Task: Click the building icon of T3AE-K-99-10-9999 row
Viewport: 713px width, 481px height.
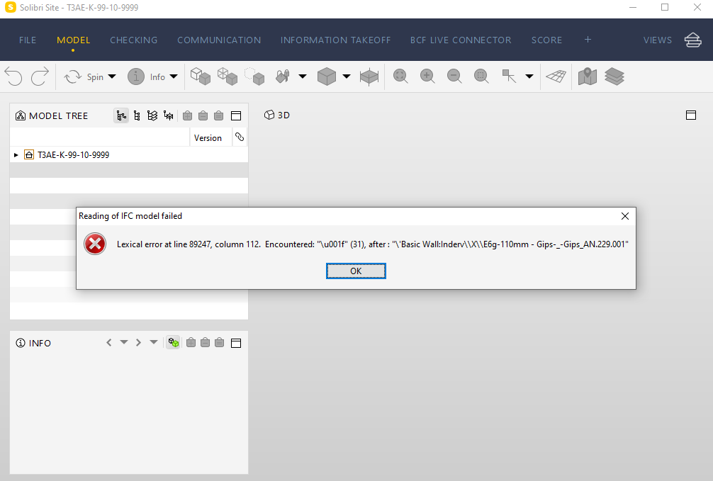Action: [x=29, y=154]
